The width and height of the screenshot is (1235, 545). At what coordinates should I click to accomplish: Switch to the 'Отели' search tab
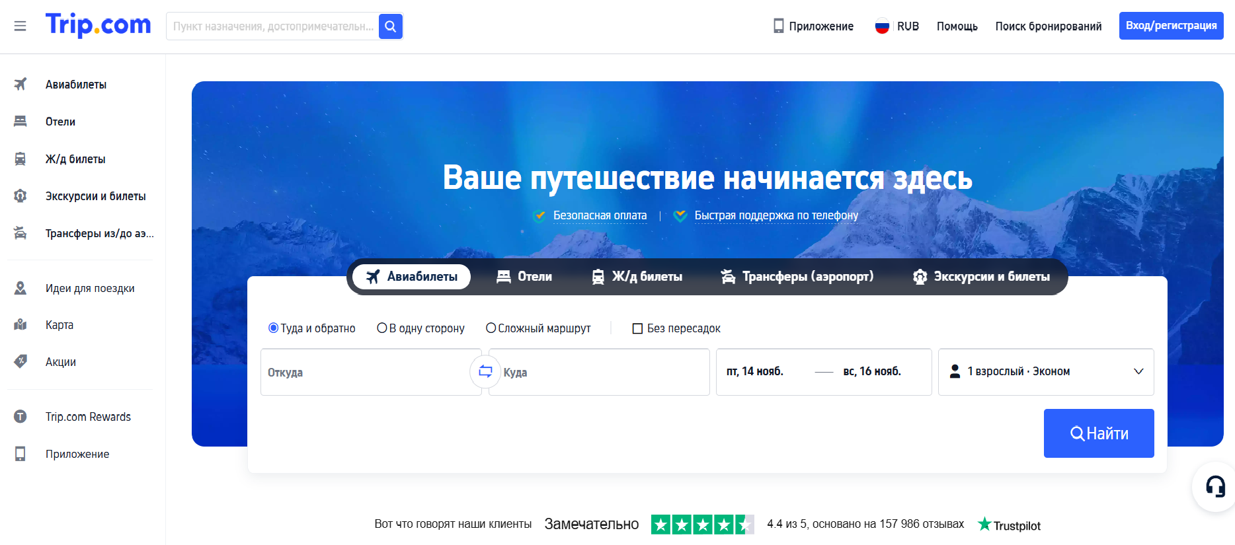coord(524,276)
